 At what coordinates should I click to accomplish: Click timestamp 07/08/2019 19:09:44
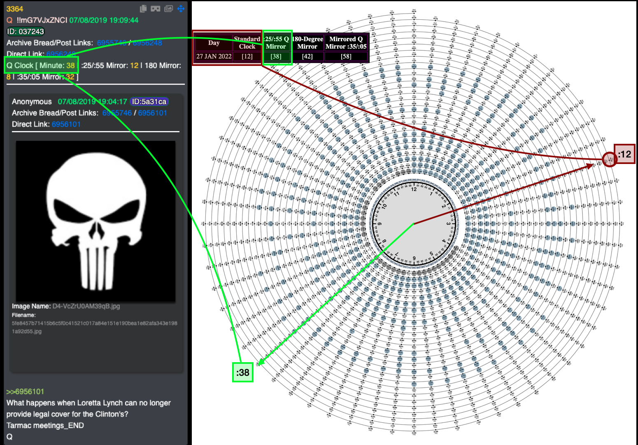104,20
